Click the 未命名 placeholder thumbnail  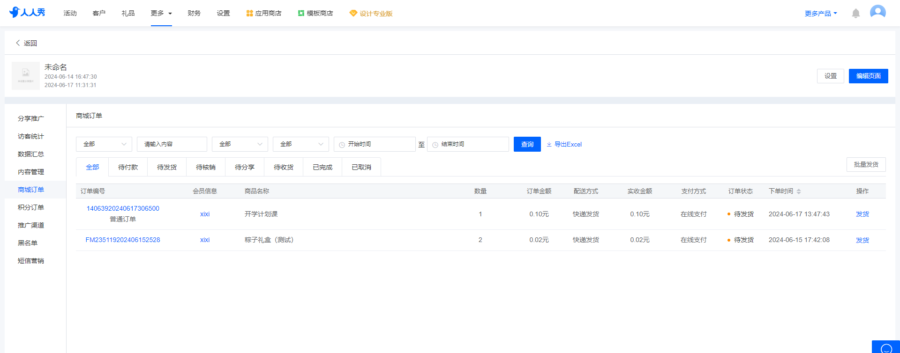click(x=26, y=76)
